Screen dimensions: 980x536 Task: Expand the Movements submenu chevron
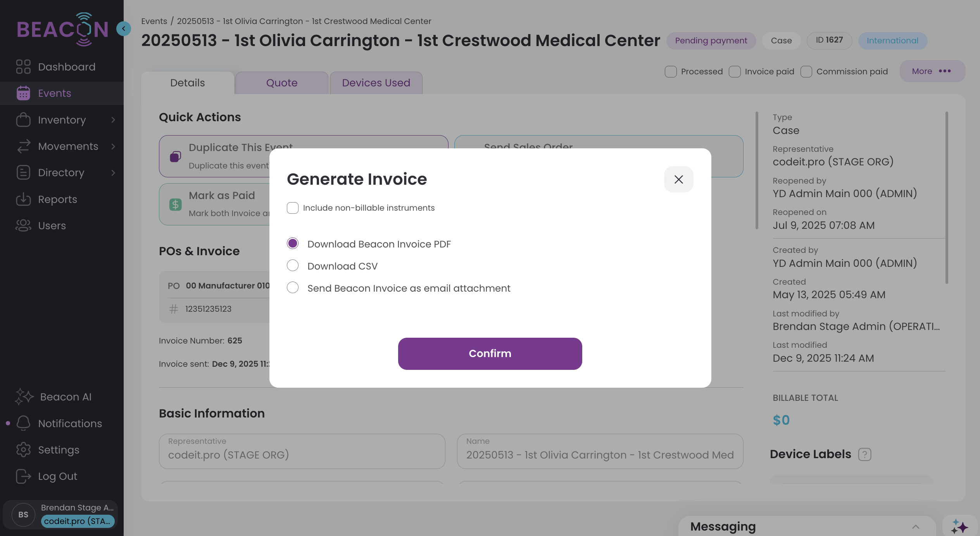click(x=113, y=146)
